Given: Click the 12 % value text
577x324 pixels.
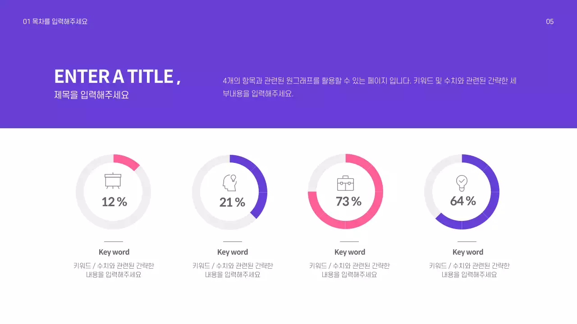Looking at the screenshot, I should pos(114,202).
